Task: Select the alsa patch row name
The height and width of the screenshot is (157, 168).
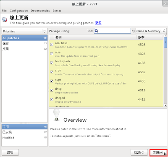Action: click(x=58, y=52)
